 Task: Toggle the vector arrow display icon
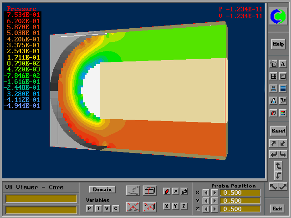click(x=175, y=191)
